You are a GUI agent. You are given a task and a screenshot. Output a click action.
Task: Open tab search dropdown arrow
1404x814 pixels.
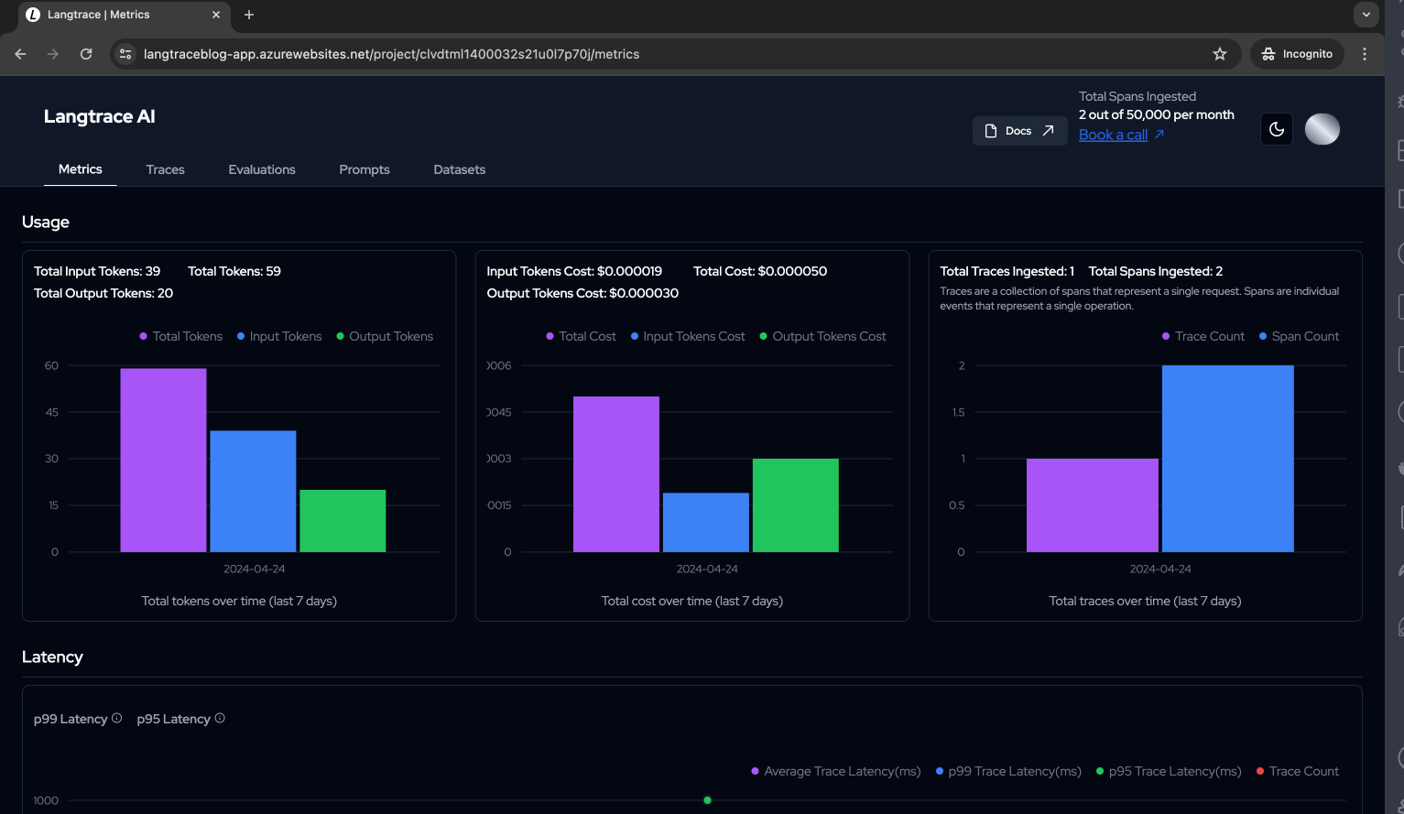pyautogui.click(x=1366, y=15)
